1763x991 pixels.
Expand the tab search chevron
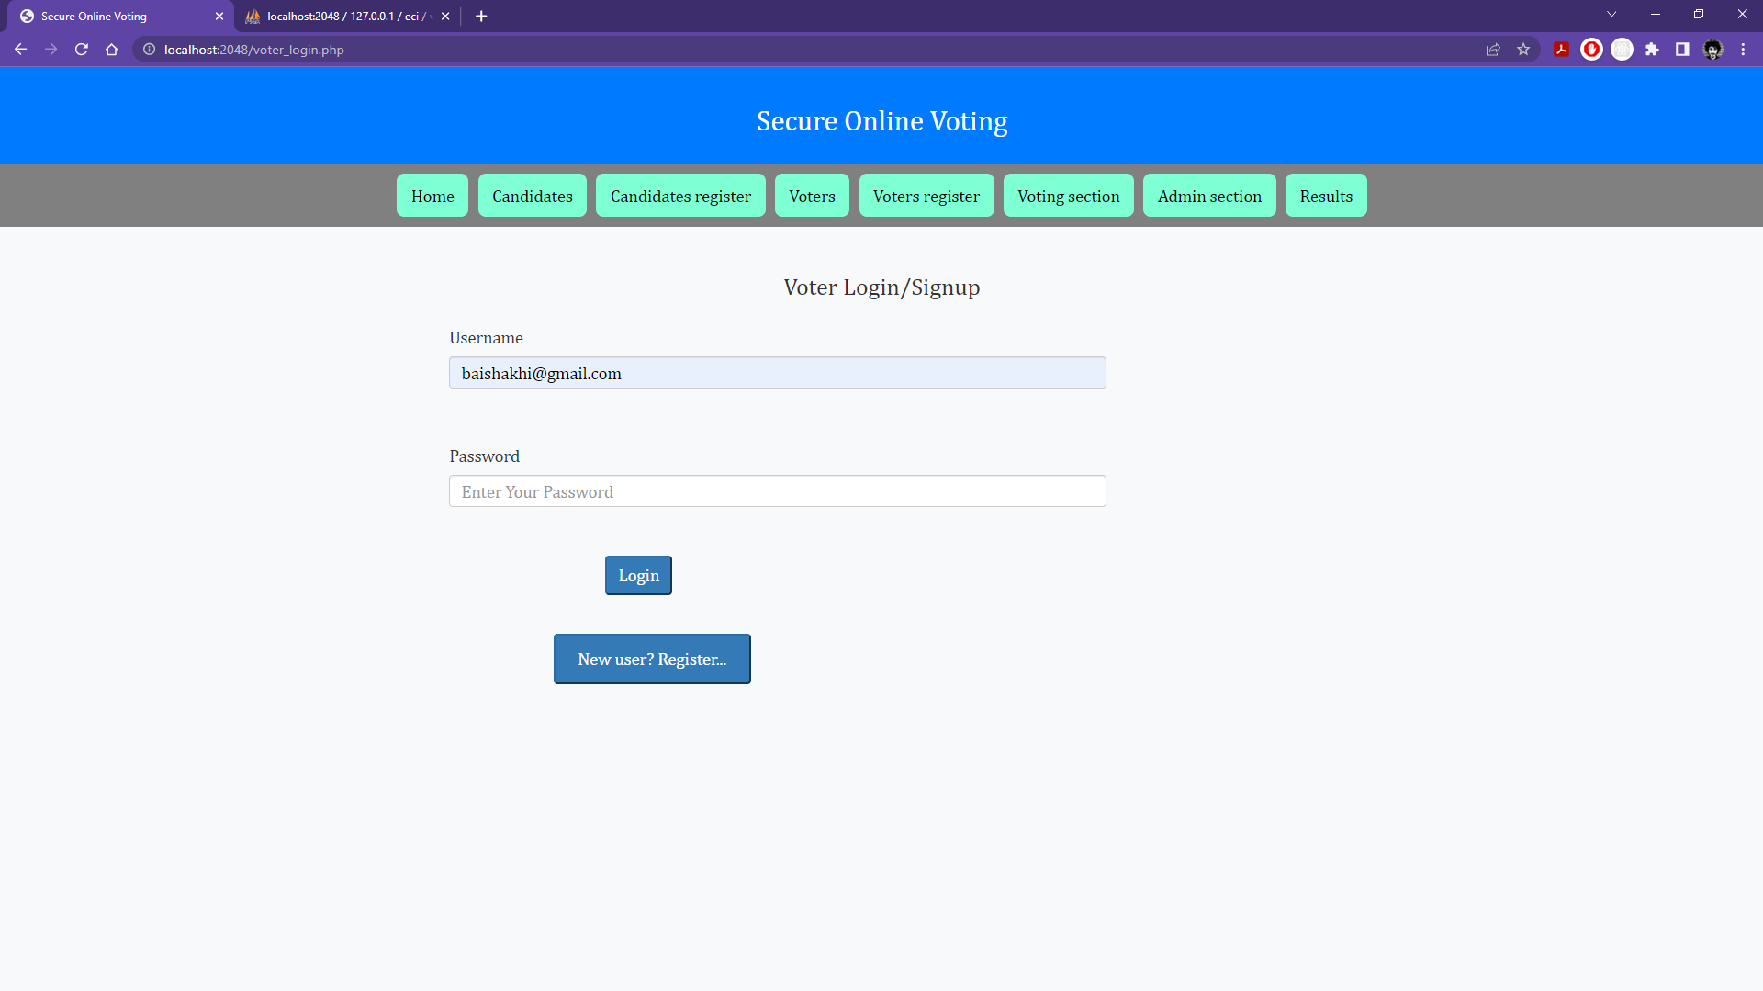(1613, 15)
